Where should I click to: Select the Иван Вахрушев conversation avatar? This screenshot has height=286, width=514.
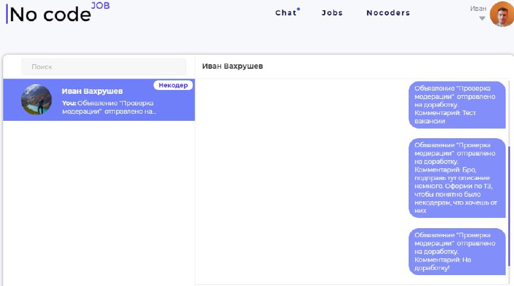(x=37, y=100)
